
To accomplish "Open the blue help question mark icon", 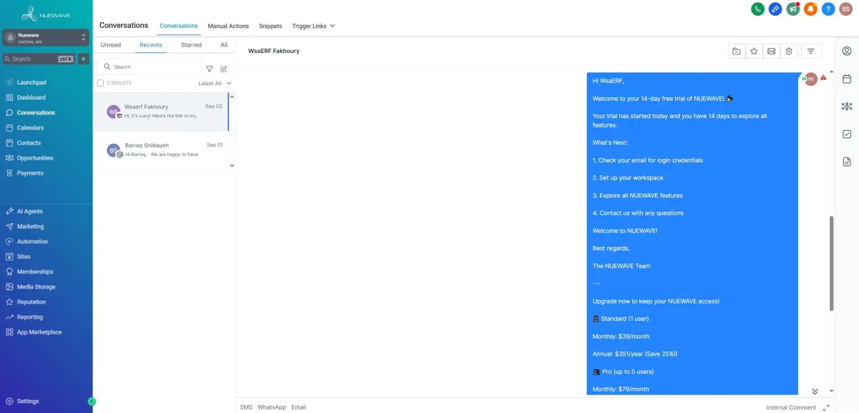I will click(x=828, y=9).
